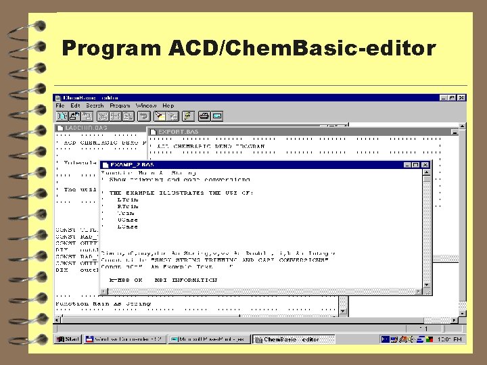Click scroll-up arrow in EXAMP_2.BAS window
The width and height of the screenshot is (487, 365).
coord(427,172)
